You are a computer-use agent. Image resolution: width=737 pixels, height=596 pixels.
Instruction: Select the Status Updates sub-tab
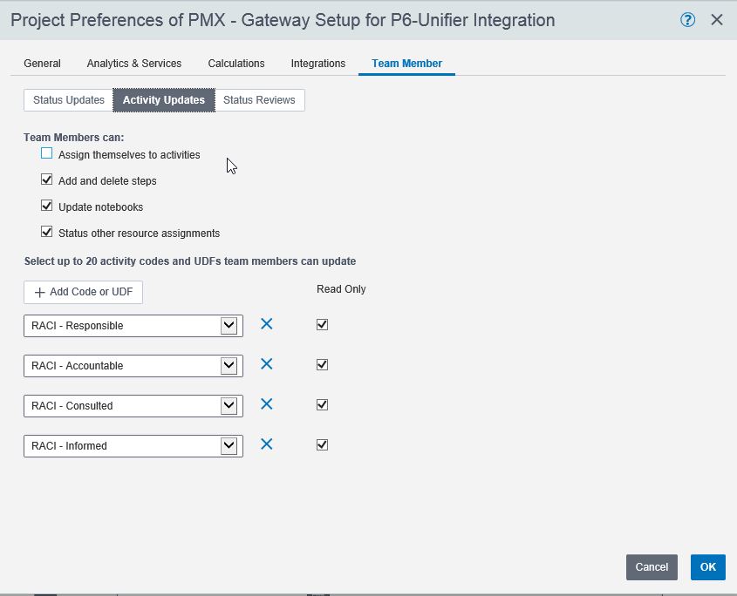pos(69,100)
